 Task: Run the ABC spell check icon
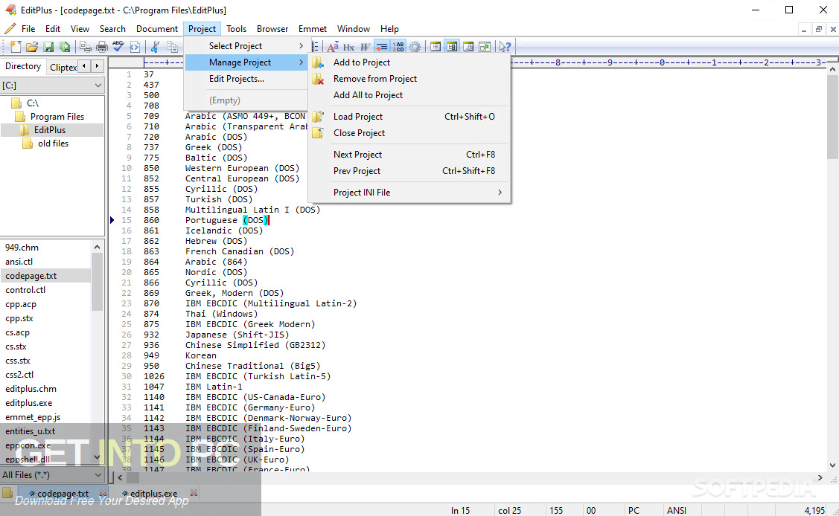(118, 47)
